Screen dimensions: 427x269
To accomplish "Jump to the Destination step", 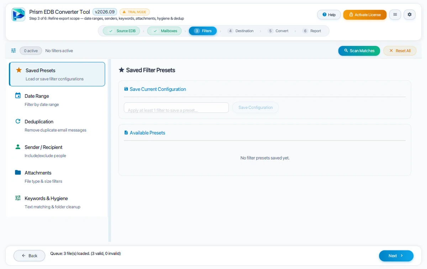I will point(241,31).
